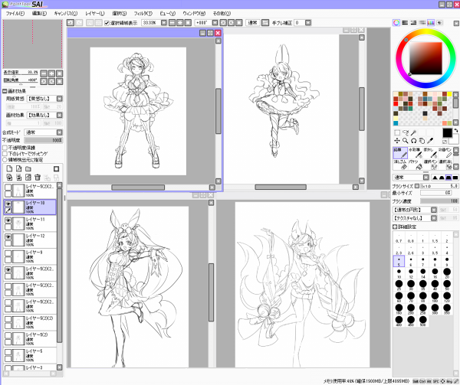Open the File (ファイル) menu
Viewport: 460px width, 385px height.
tap(15, 14)
